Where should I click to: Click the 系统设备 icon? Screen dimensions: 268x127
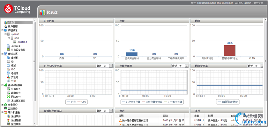(9, 46)
